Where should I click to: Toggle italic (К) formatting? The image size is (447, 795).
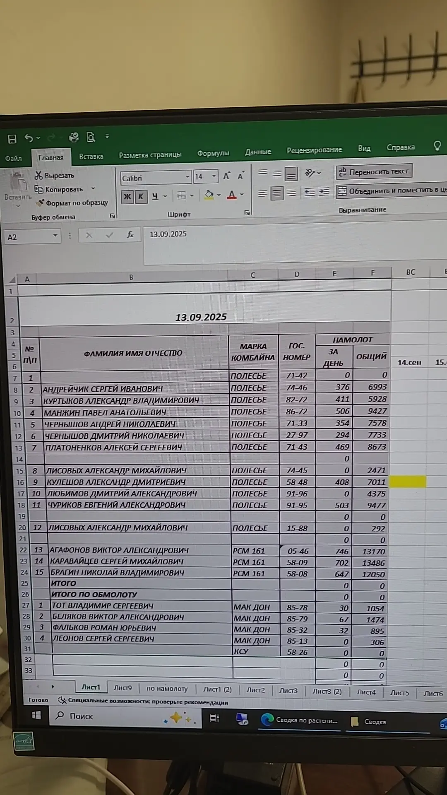[x=141, y=196]
